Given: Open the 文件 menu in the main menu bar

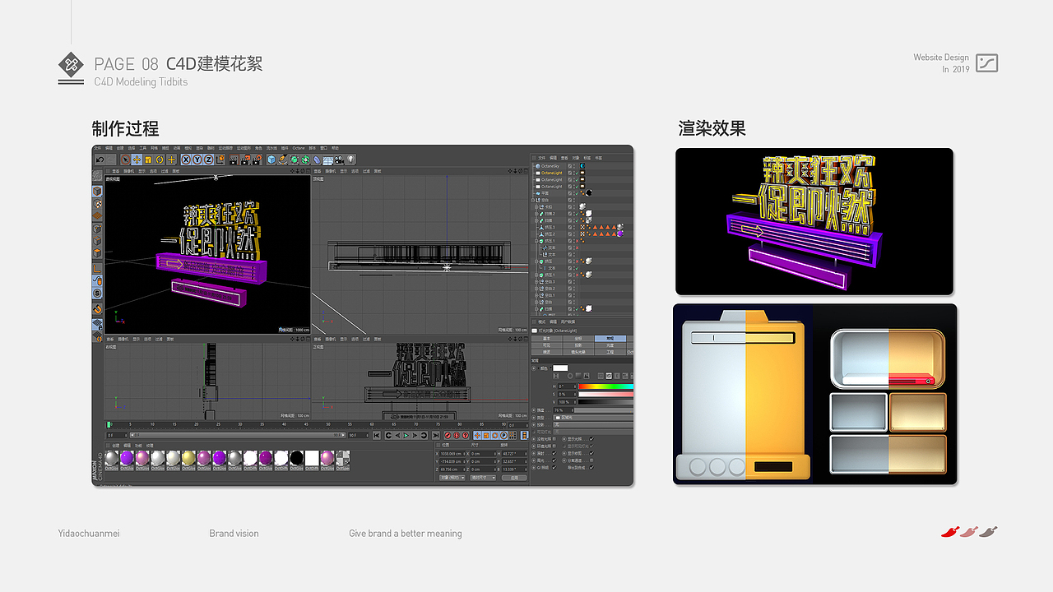Looking at the screenshot, I should pos(98,148).
